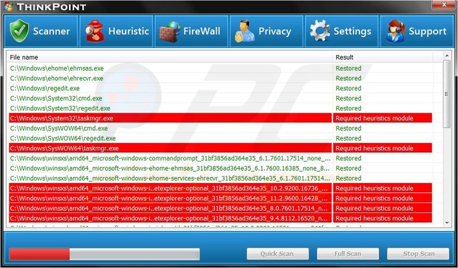Select the microsoft-windows-ehome-ehmsas winsxs row
This screenshot has height=268, width=458.
pos(220,168)
